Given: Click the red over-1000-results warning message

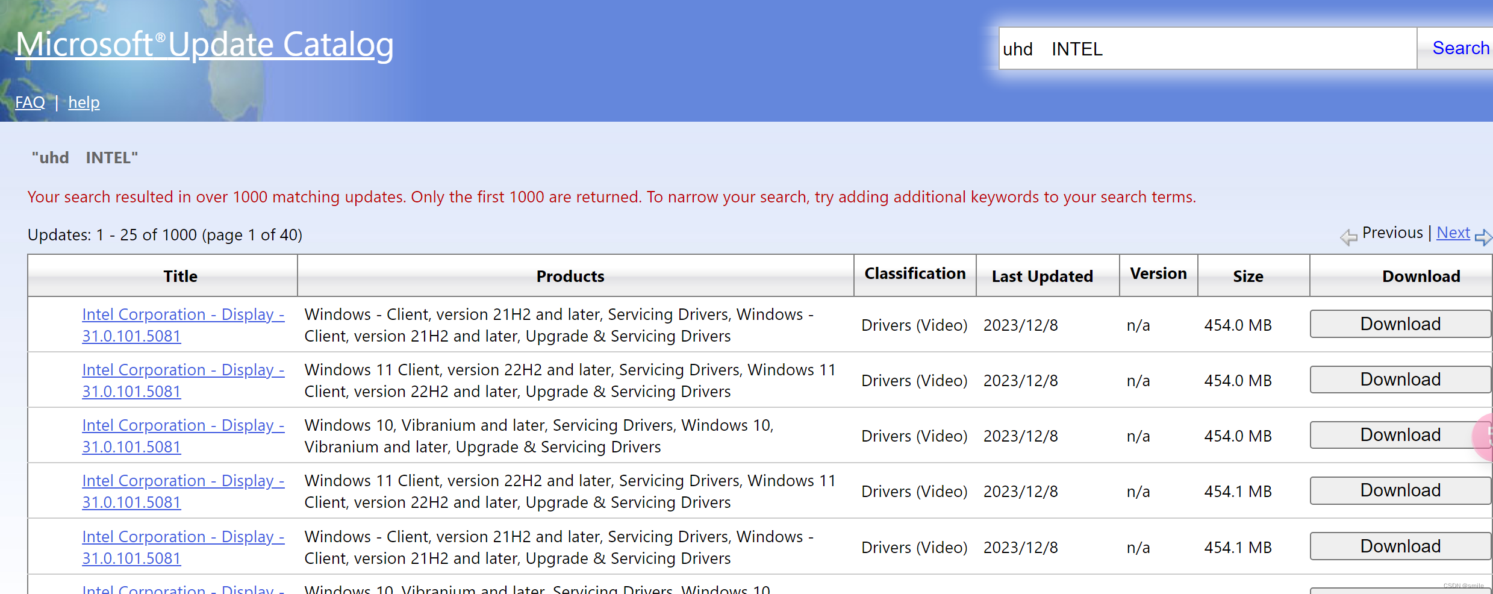Looking at the screenshot, I should 611,197.
